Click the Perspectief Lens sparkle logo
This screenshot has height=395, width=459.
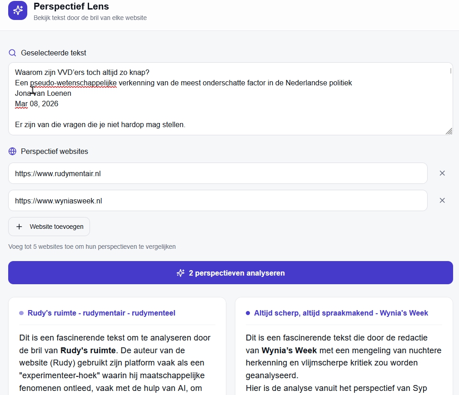coord(18,10)
